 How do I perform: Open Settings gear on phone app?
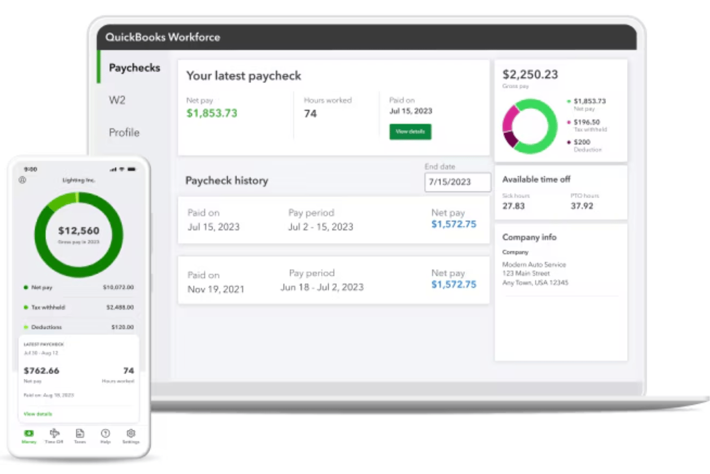pos(131,434)
